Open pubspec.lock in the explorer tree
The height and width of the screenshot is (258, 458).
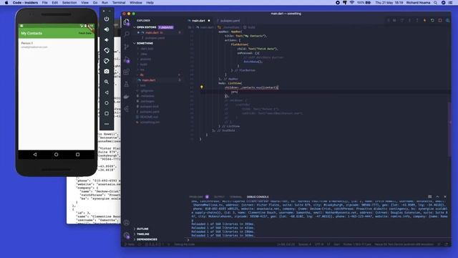coord(149,107)
